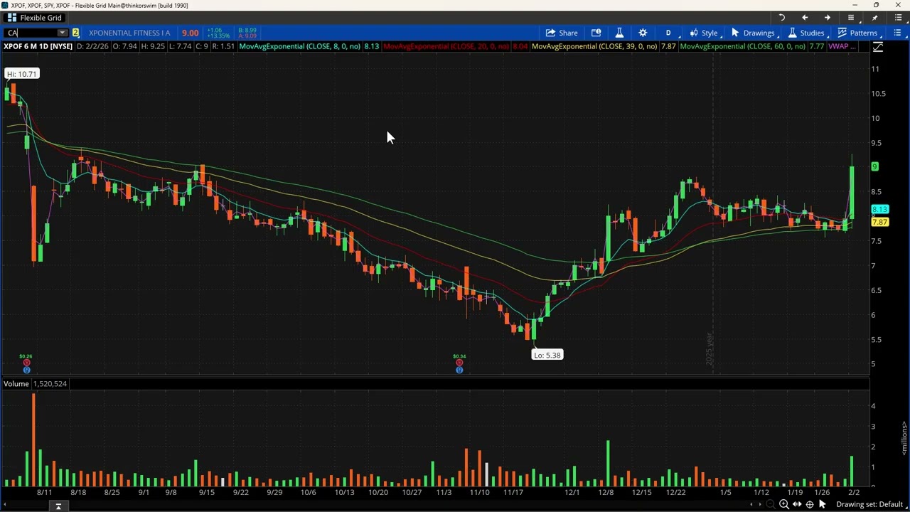Click the +13.35% change value
The width and height of the screenshot is (910, 512).
[x=218, y=36]
